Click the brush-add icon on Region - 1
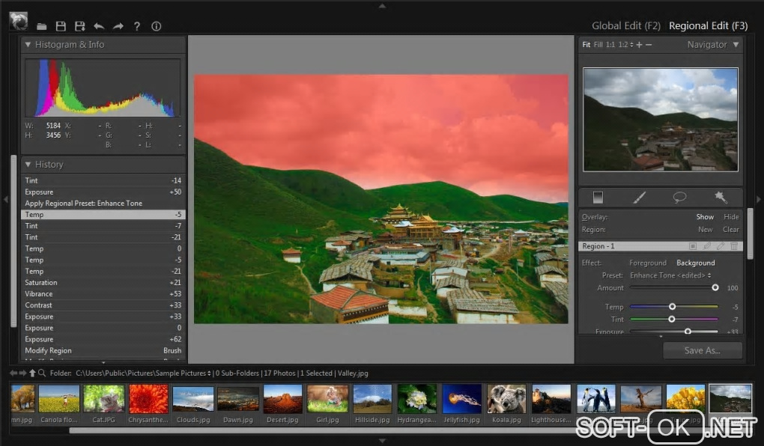 coord(707,246)
